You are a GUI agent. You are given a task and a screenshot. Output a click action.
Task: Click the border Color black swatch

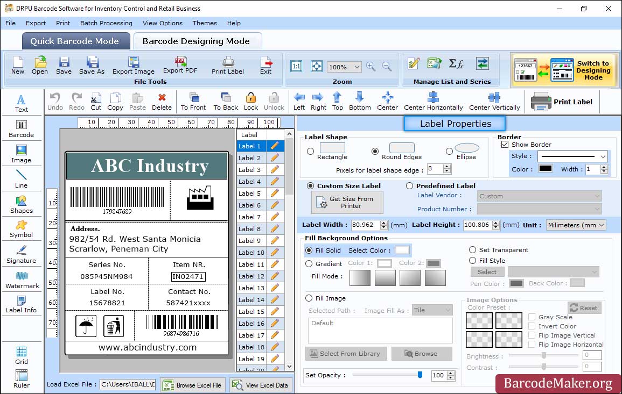(545, 169)
